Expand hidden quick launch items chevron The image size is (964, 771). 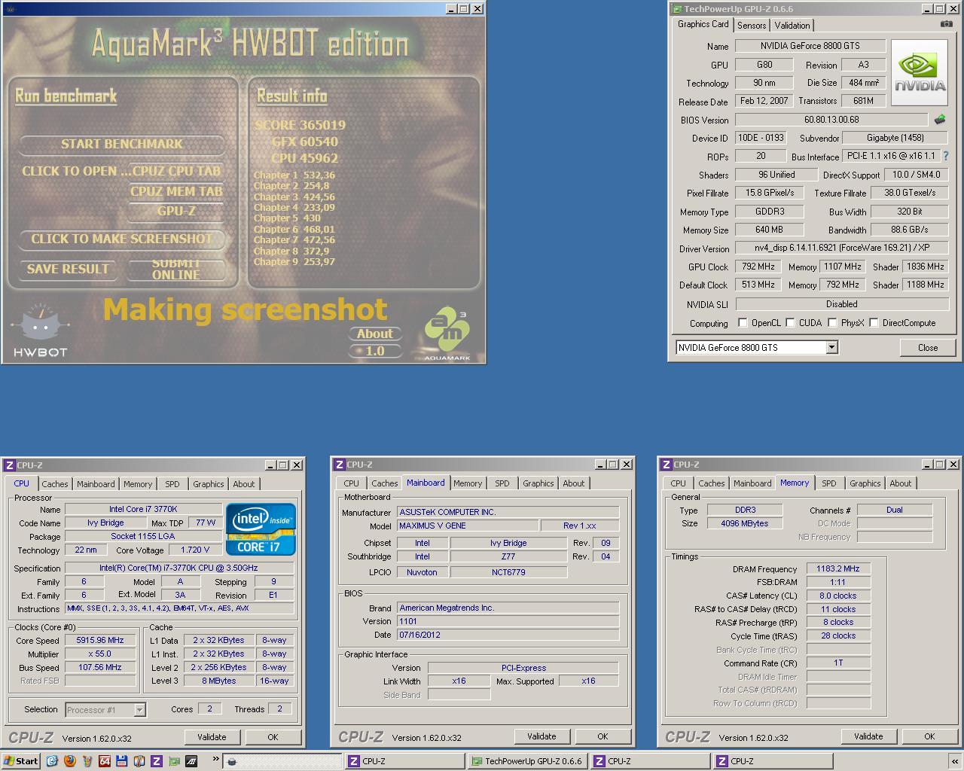tap(215, 759)
